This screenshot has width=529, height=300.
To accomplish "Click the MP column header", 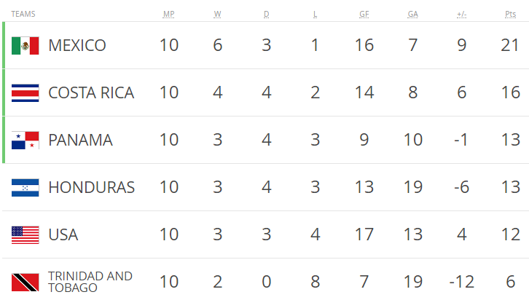I will coord(168,14).
